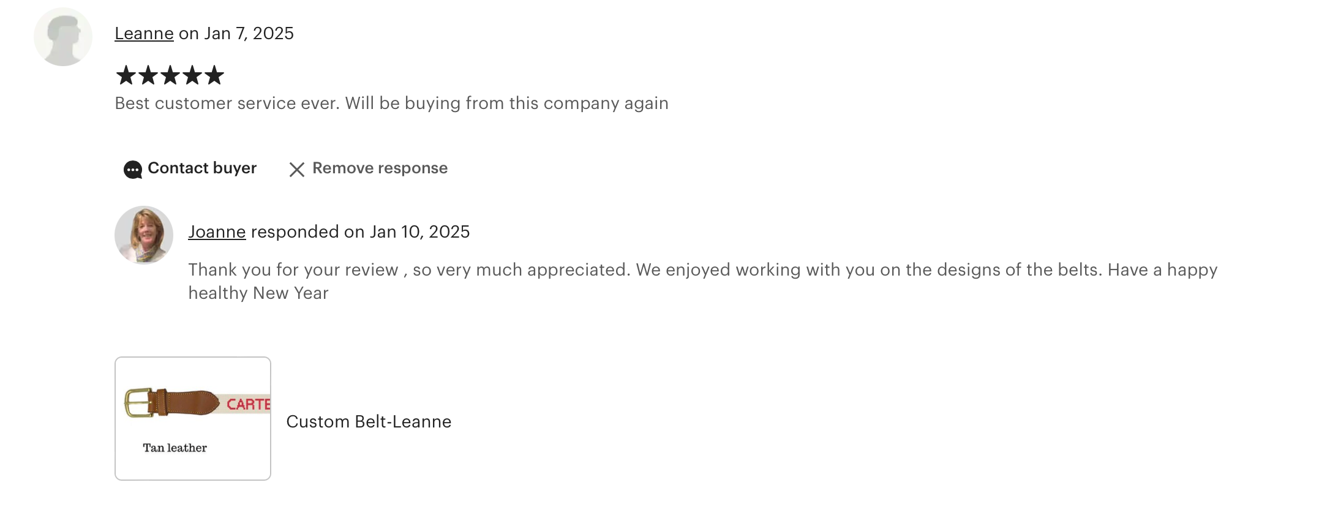
Task: Open Joanne's profile photo
Action: click(144, 235)
